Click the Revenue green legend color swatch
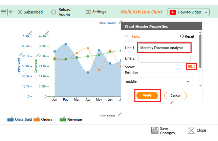 (x=63, y=119)
